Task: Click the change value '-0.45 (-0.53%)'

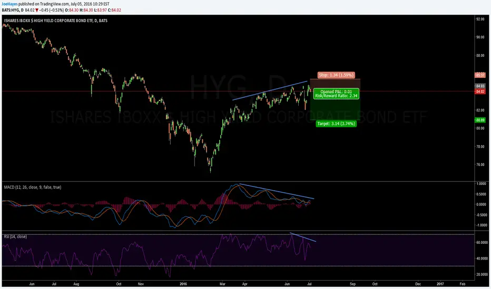Action: 51,10
